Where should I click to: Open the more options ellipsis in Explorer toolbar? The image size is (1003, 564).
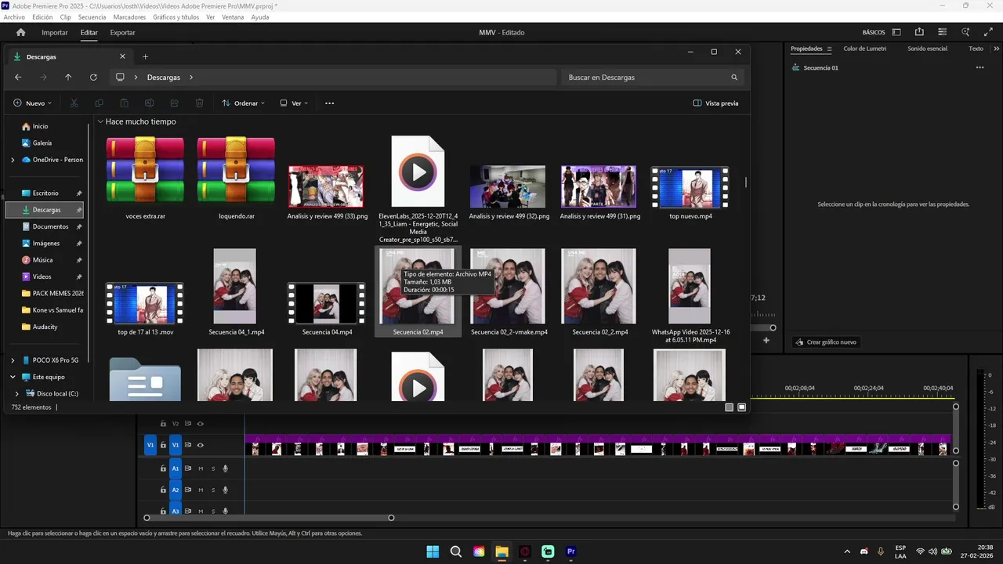coord(329,103)
